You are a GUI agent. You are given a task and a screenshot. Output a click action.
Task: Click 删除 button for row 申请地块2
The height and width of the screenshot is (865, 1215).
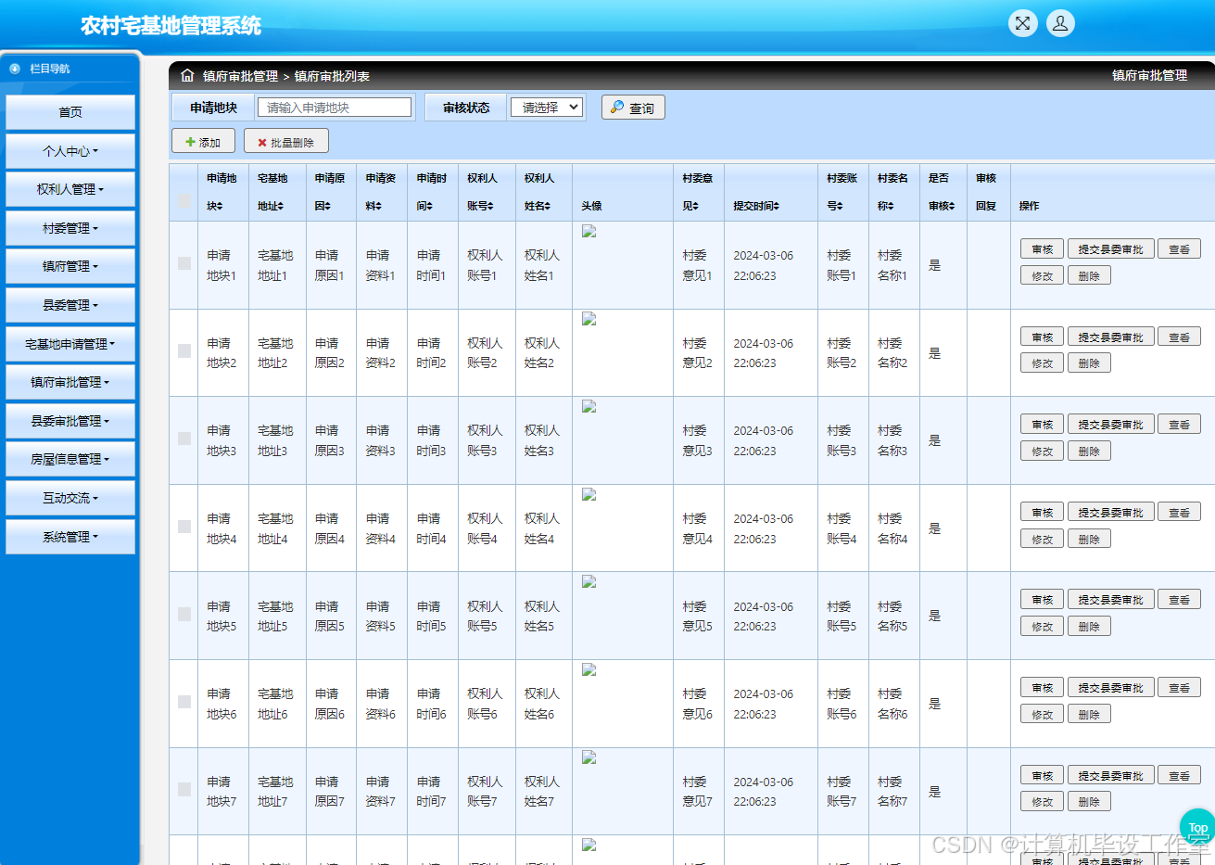tap(1089, 363)
